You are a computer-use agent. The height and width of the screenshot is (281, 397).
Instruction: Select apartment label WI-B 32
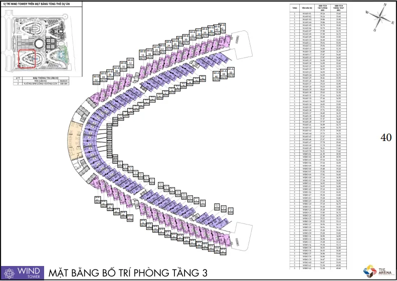192,35
